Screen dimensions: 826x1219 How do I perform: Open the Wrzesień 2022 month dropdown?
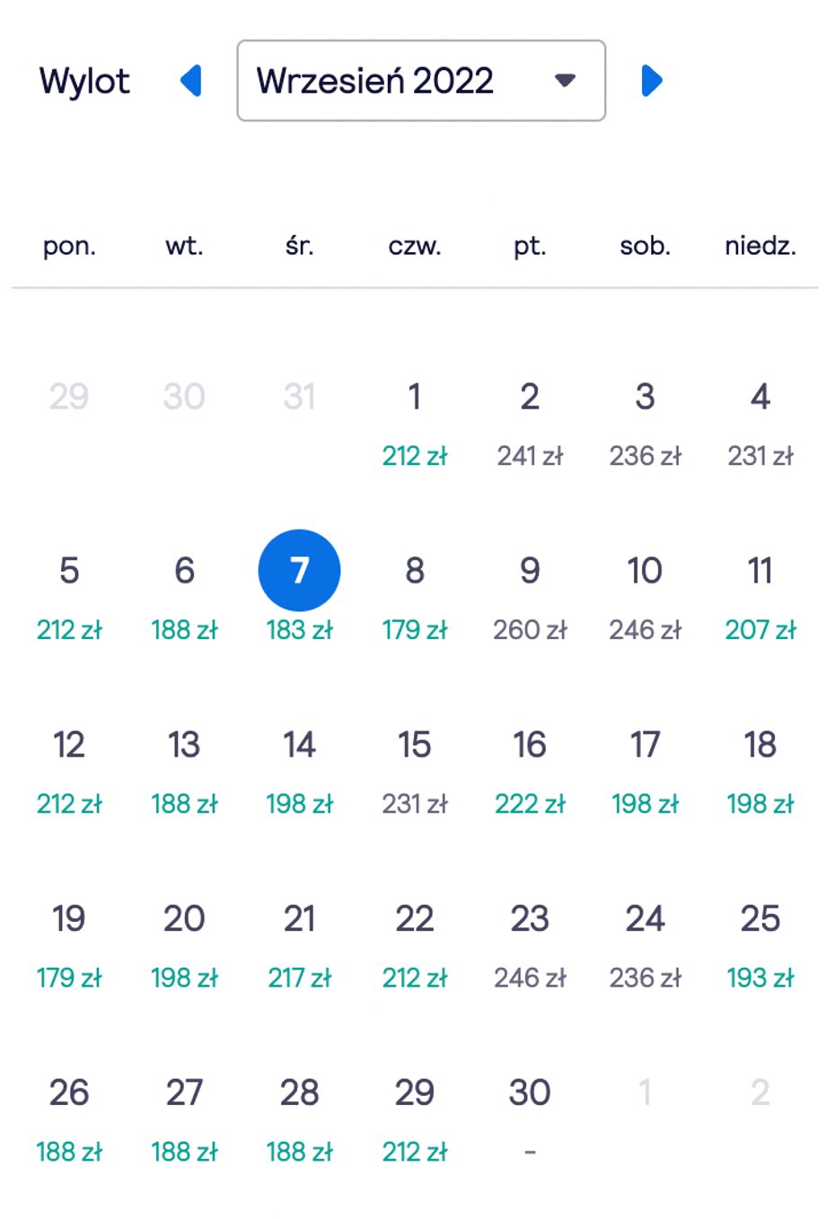[421, 81]
